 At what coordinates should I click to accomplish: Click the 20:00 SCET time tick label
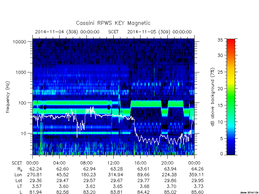[167, 163]
